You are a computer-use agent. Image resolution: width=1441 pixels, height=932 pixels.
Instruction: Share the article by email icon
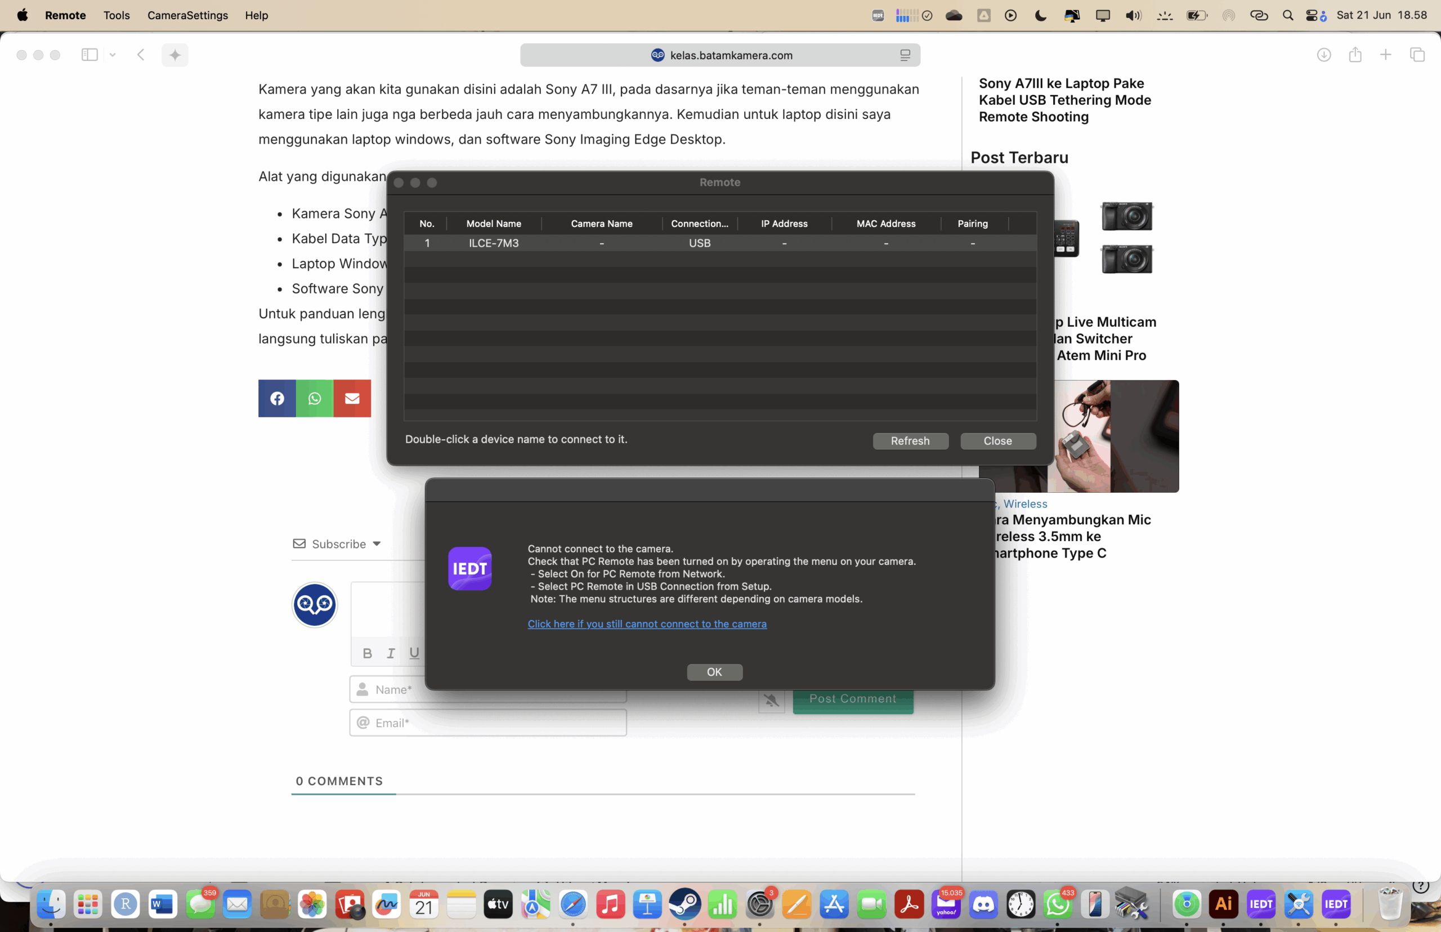click(x=352, y=398)
